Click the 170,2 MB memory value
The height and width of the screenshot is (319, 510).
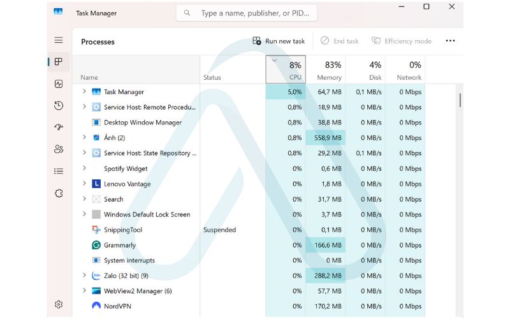(328, 306)
